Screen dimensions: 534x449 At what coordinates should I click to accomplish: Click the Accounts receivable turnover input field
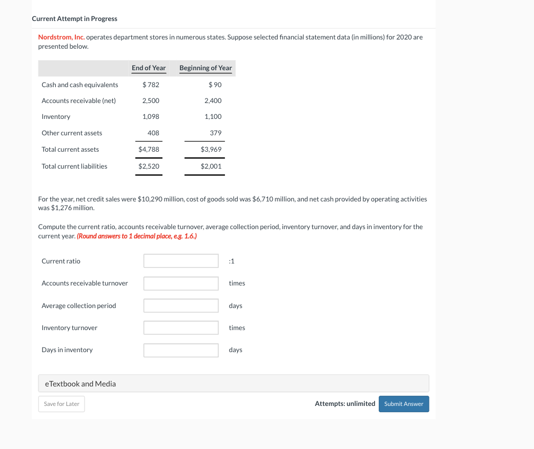tap(180, 283)
